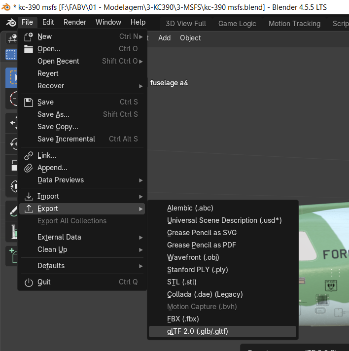Click the editor type icon at top-left

click(12, 38)
